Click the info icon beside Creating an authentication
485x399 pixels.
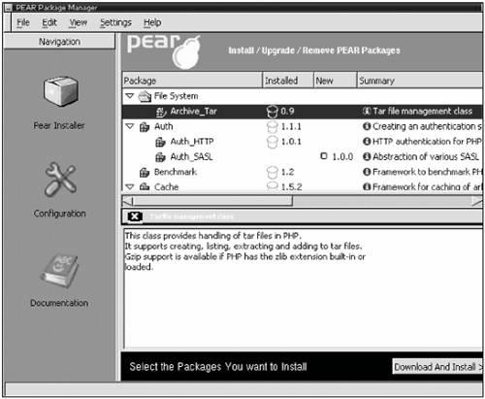(367, 126)
